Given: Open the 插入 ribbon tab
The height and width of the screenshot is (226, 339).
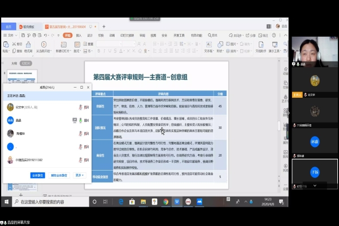Looking at the screenshot, I should pyautogui.click(x=79, y=35).
